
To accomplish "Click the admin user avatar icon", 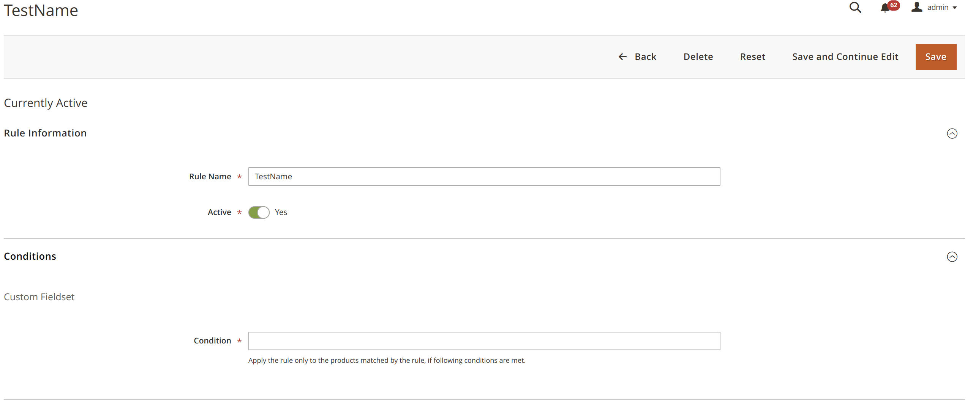I will tap(917, 7).
